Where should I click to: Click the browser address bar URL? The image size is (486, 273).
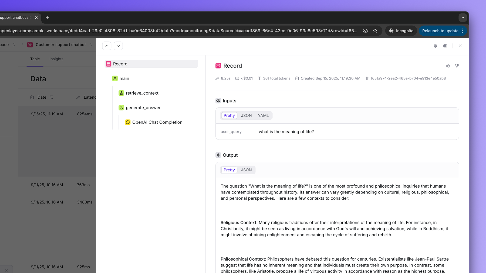click(x=178, y=31)
